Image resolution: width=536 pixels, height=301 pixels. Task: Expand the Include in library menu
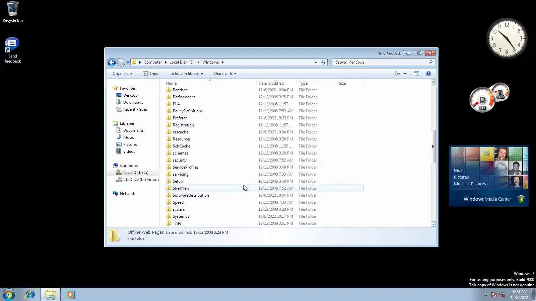tap(186, 74)
